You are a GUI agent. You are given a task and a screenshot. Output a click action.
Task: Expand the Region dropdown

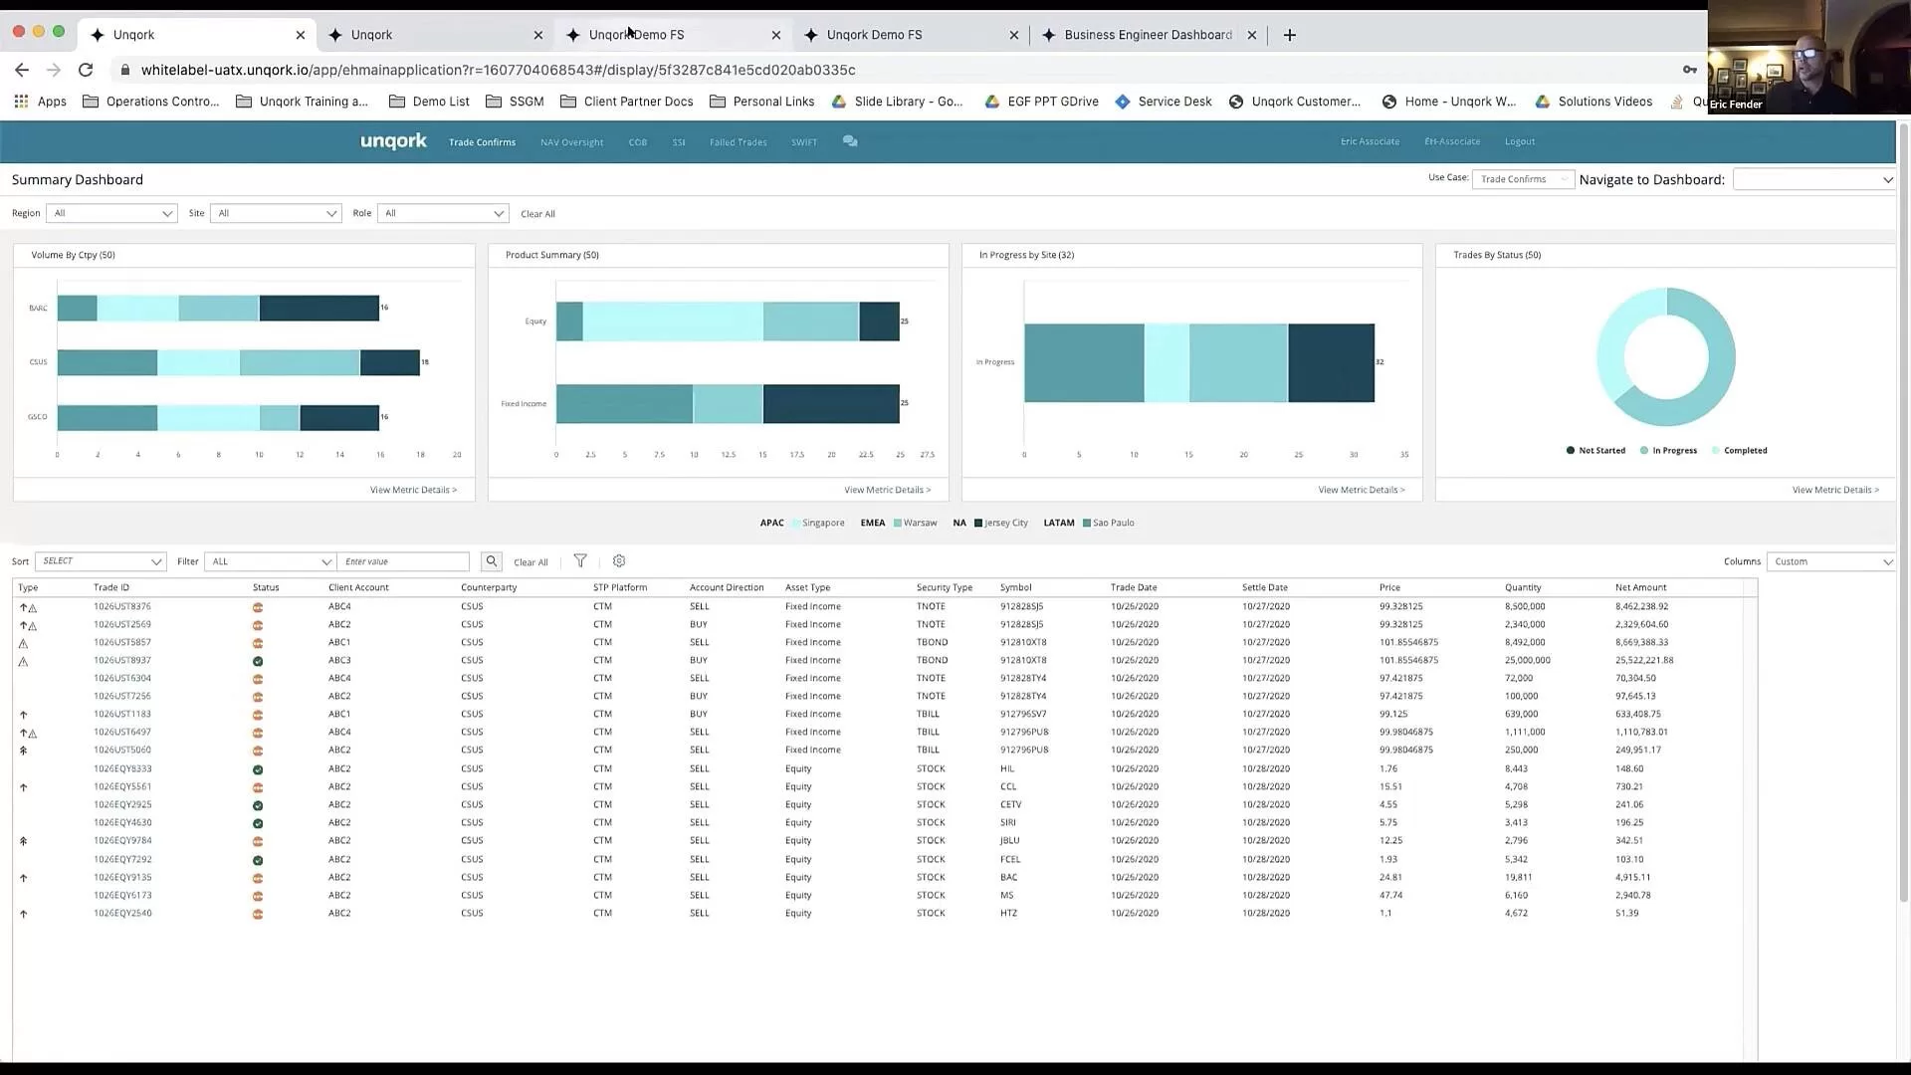click(x=111, y=213)
